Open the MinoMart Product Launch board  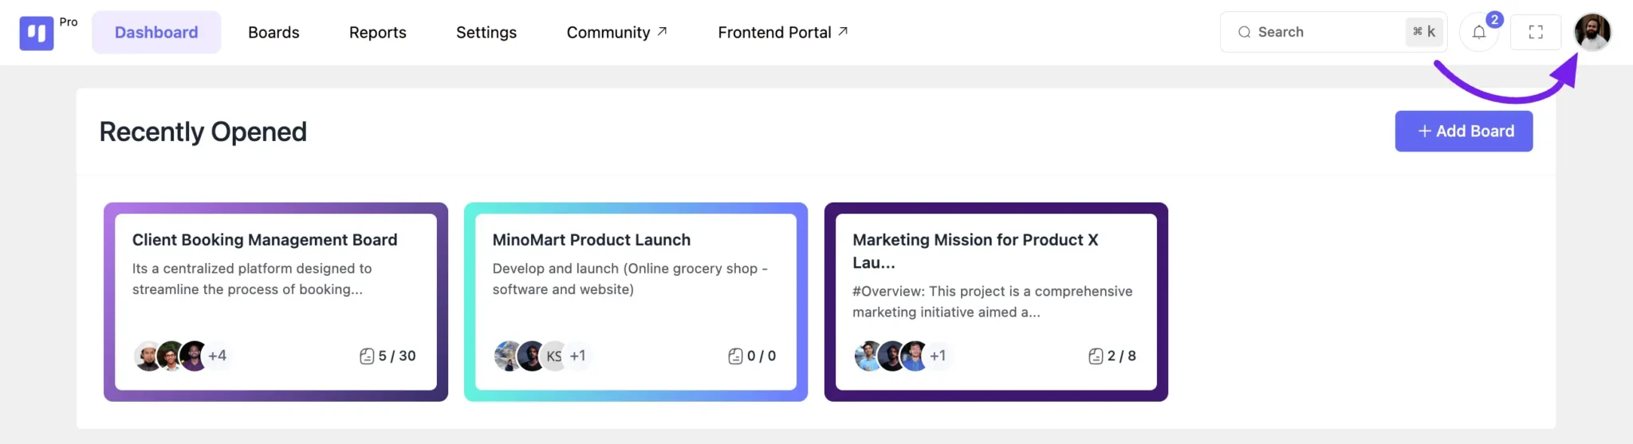tap(592, 240)
